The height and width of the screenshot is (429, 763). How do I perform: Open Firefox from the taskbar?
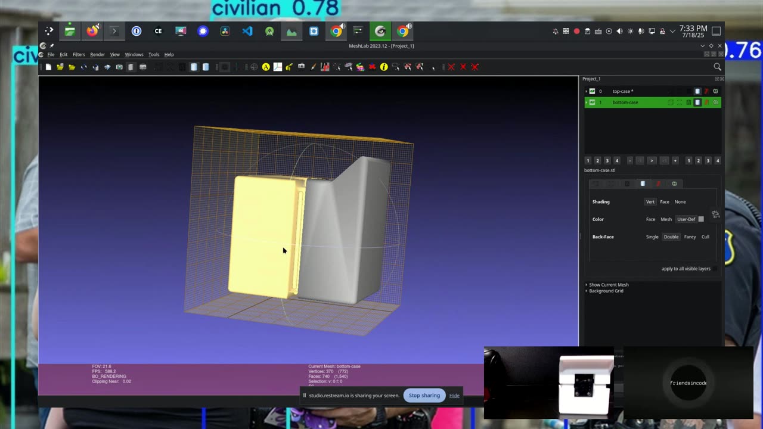[92, 31]
